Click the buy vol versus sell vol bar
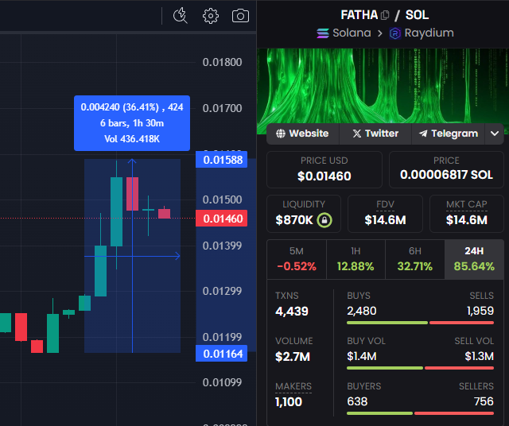 (420, 368)
